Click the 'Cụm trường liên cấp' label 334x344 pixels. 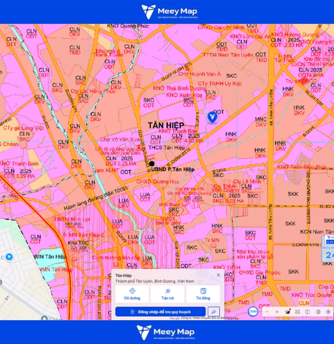(x=116, y=258)
